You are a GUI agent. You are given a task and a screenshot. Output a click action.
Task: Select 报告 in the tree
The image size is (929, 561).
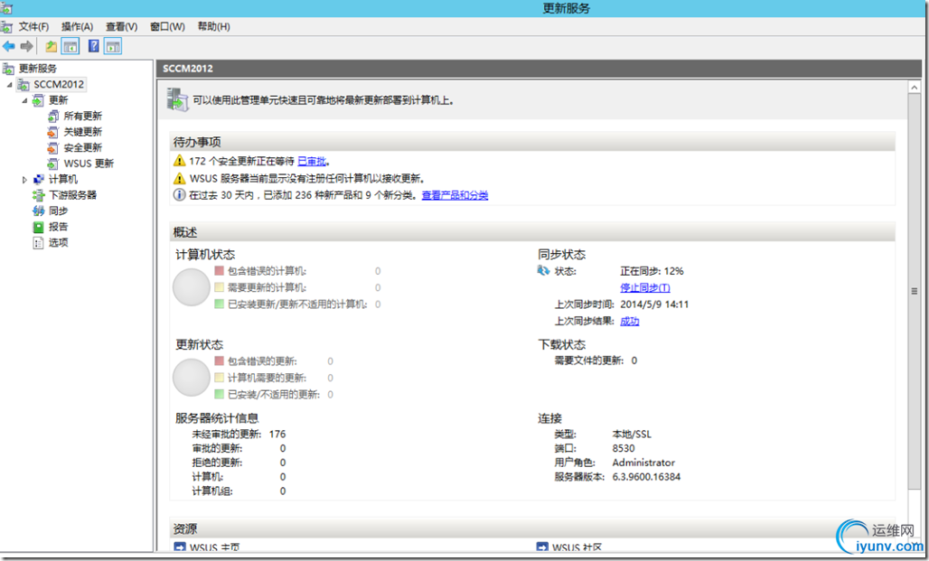[x=59, y=227]
